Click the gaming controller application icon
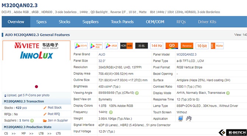The width and height of the screenshot is (247, 136). point(188,119)
